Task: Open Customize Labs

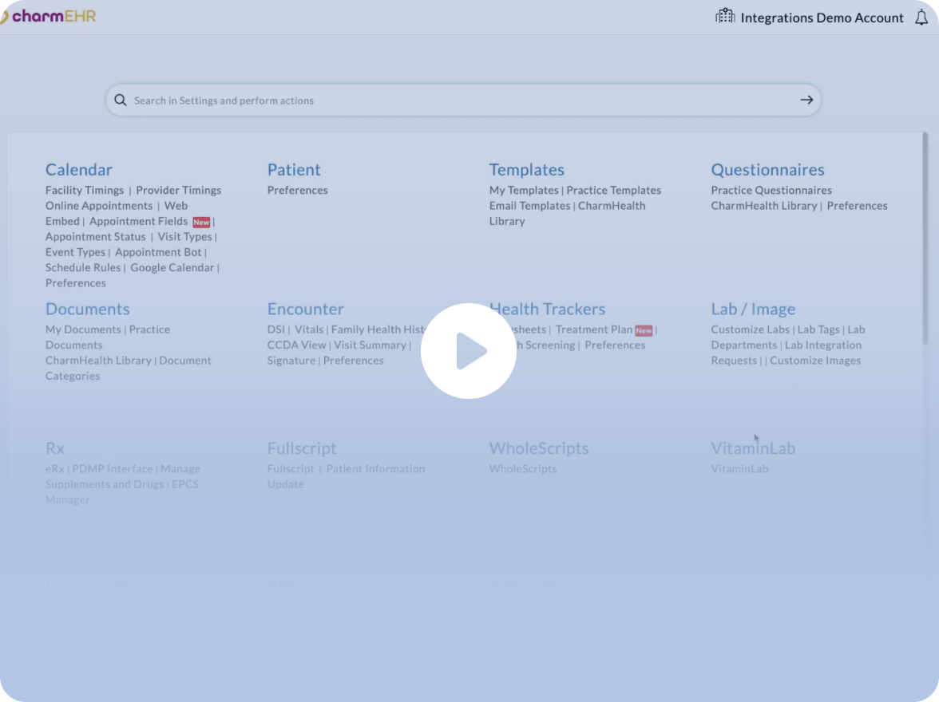Action: point(750,329)
